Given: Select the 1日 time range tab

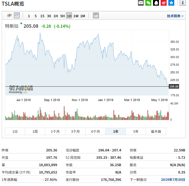Looking at the screenshot, I should [x=15, y=131].
